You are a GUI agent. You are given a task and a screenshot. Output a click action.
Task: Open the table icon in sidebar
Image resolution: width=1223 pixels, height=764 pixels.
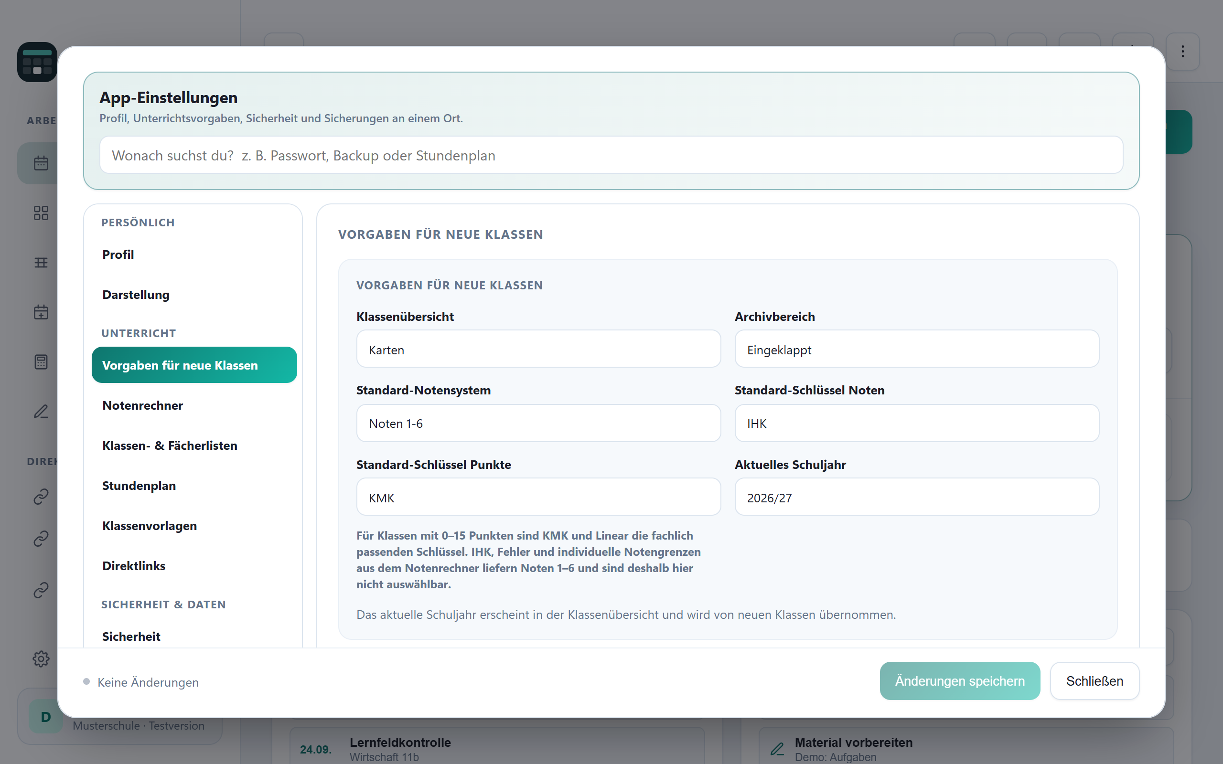point(41,262)
